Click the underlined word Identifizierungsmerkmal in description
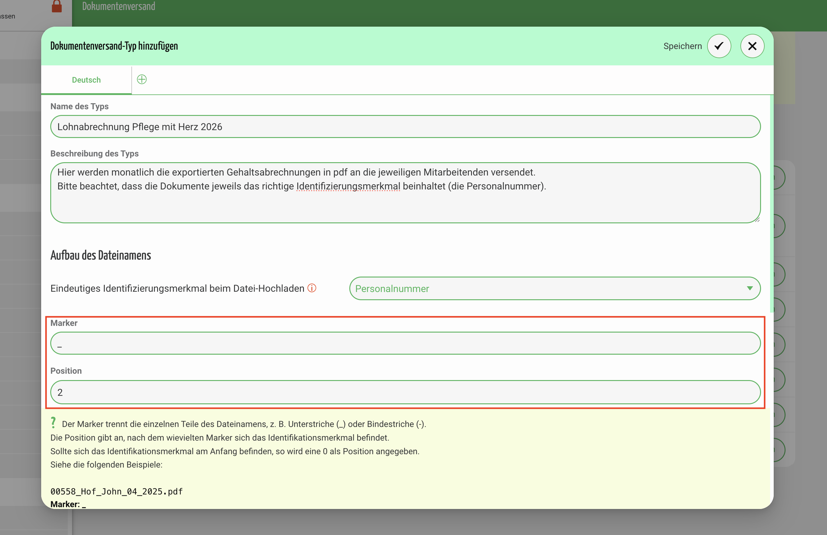Viewport: 827px width, 535px height. [348, 186]
